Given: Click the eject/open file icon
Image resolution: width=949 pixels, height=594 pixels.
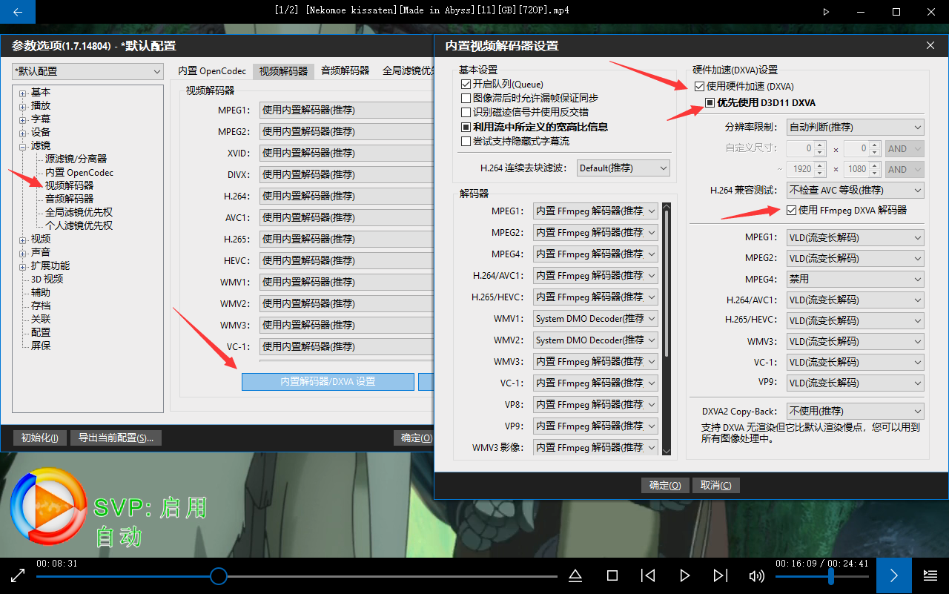Looking at the screenshot, I should 575,575.
